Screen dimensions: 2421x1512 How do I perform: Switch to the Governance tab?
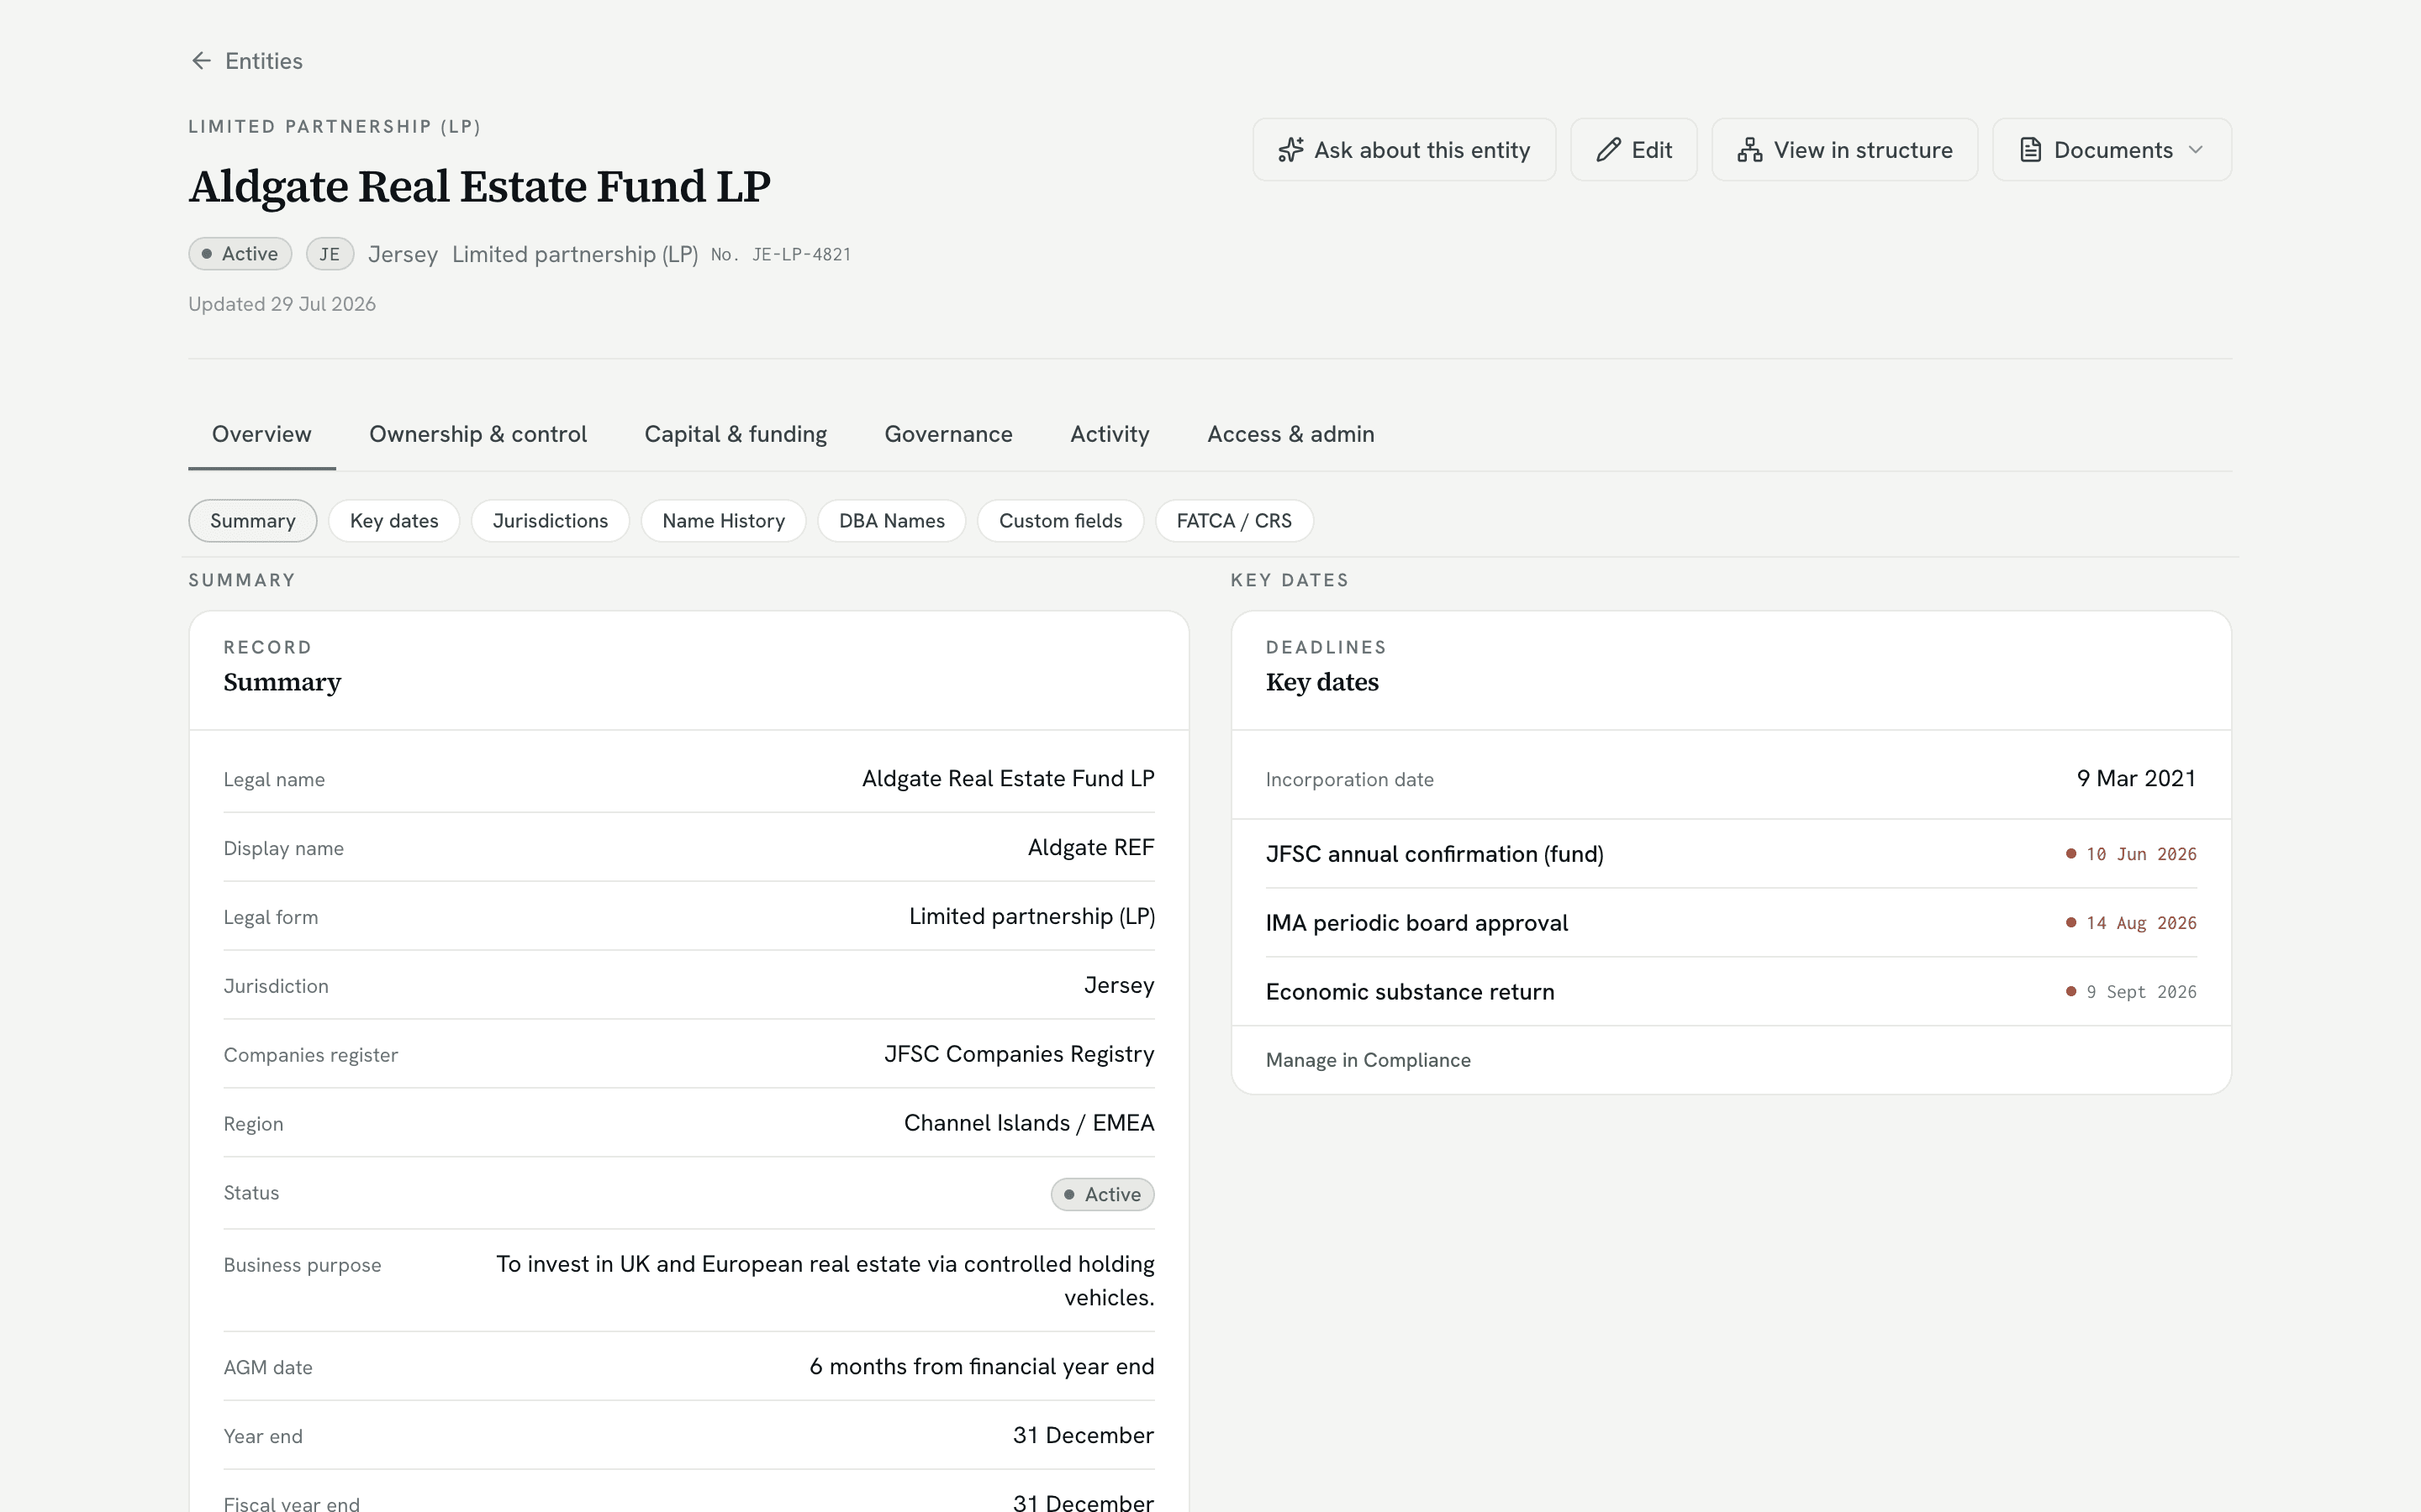point(948,434)
